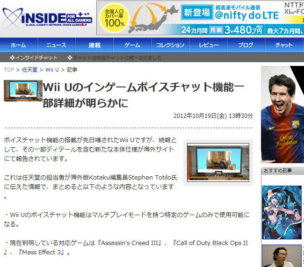Open the チャットは総合チャットに統一されました notice link
The width and height of the screenshot is (304, 267).
click(117, 58)
